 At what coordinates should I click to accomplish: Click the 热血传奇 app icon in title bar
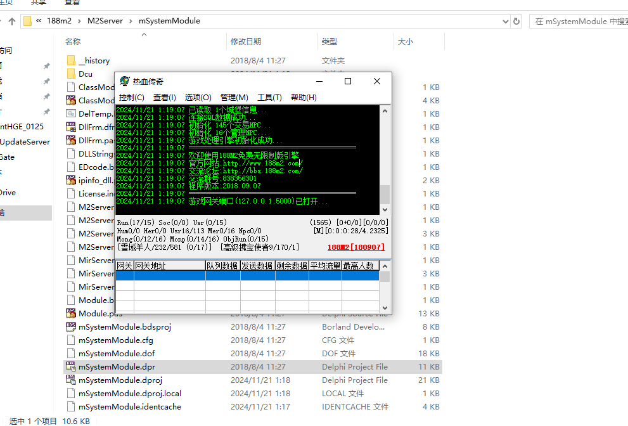(x=125, y=81)
